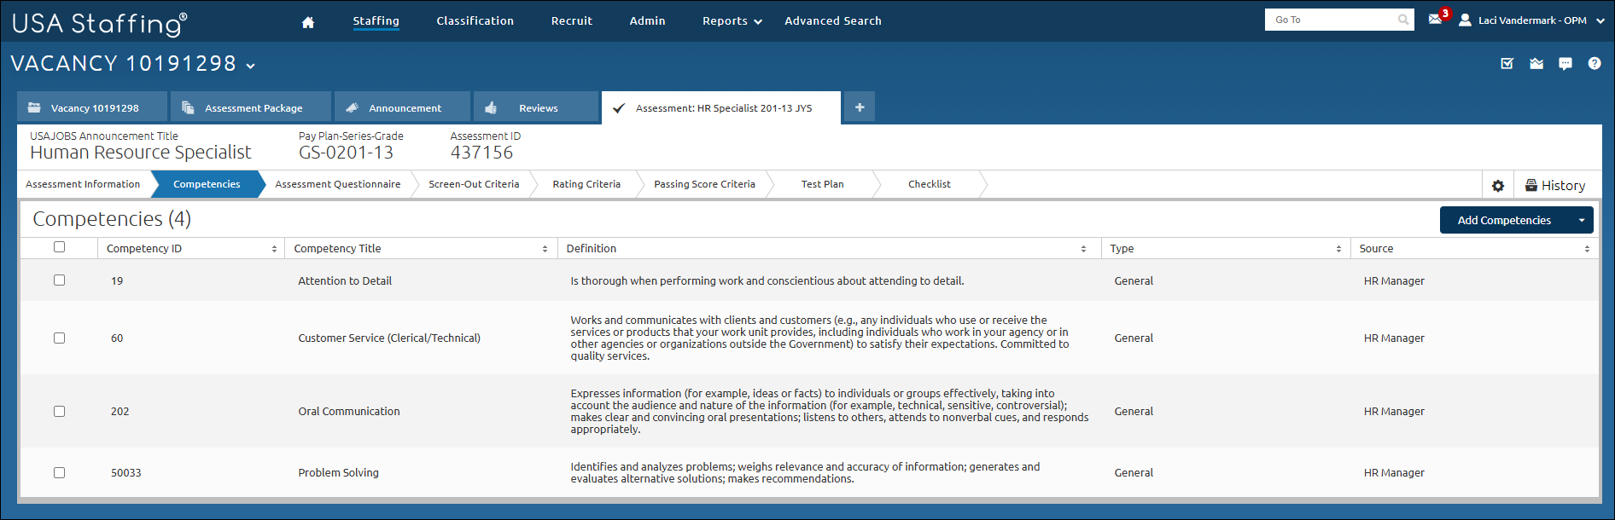Sort by Definition column

[x=1083, y=249]
